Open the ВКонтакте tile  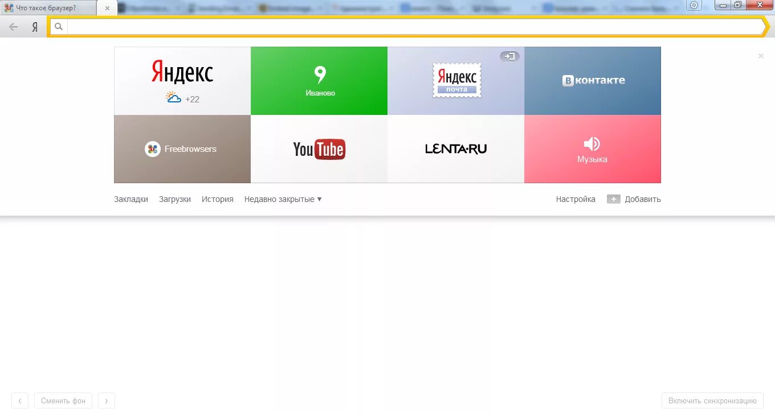pos(593,81)
